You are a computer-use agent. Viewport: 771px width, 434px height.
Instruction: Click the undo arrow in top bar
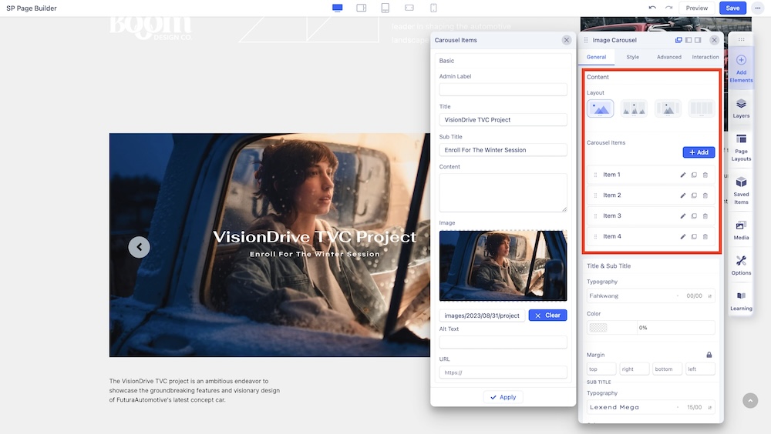tap(652, 8)
